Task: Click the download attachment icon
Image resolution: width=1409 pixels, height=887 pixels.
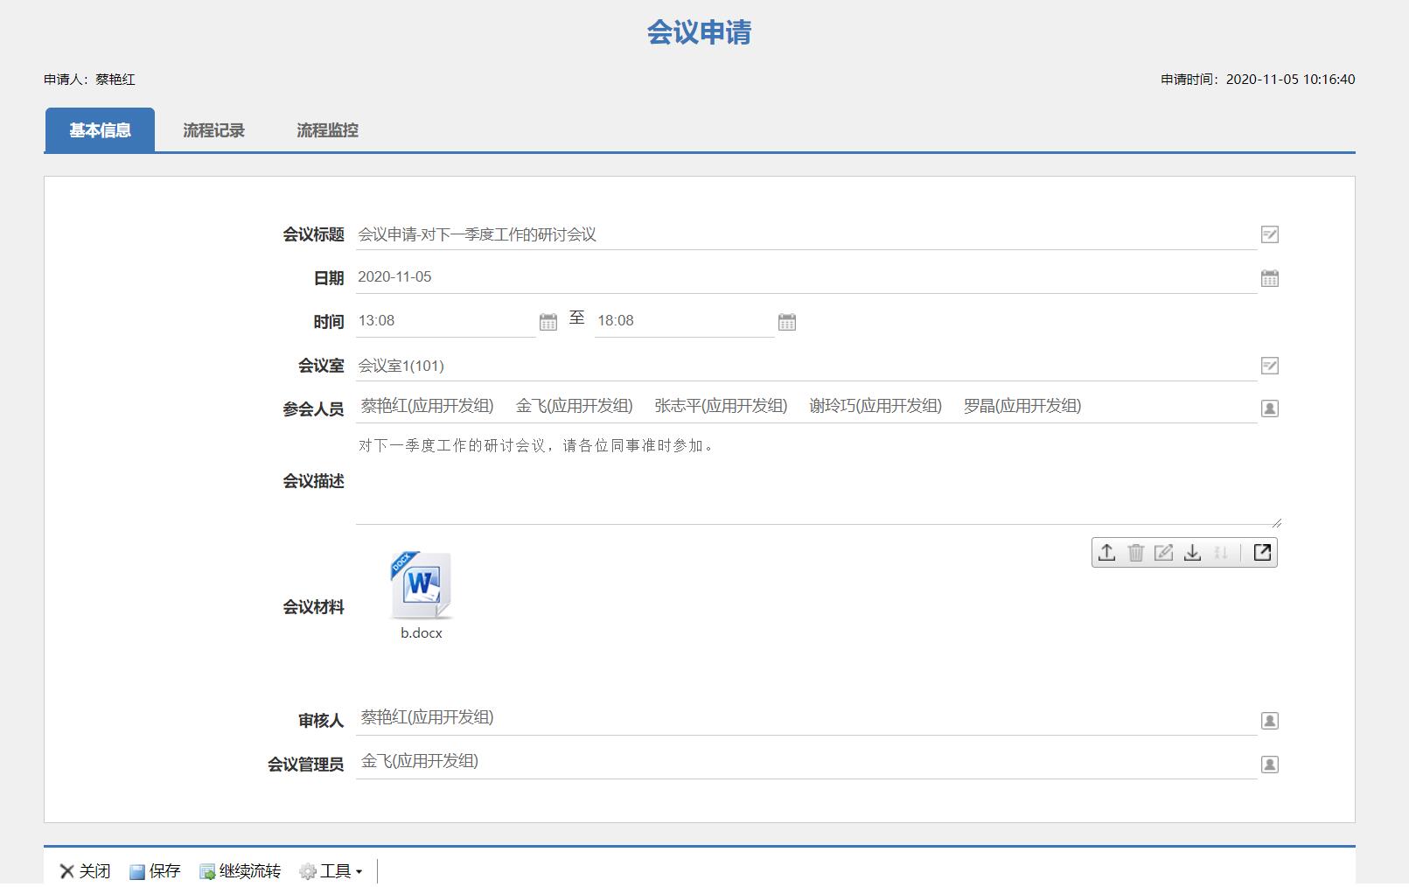Action: pyautogui.click(x=1192, y=553)
